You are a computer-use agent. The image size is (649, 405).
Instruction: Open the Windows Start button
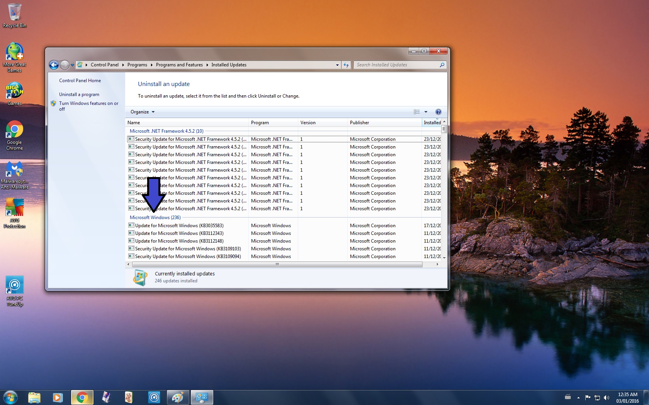point(10,397)
